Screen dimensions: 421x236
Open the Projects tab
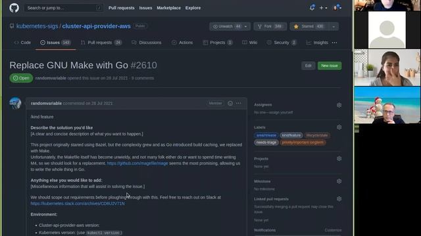218,43
